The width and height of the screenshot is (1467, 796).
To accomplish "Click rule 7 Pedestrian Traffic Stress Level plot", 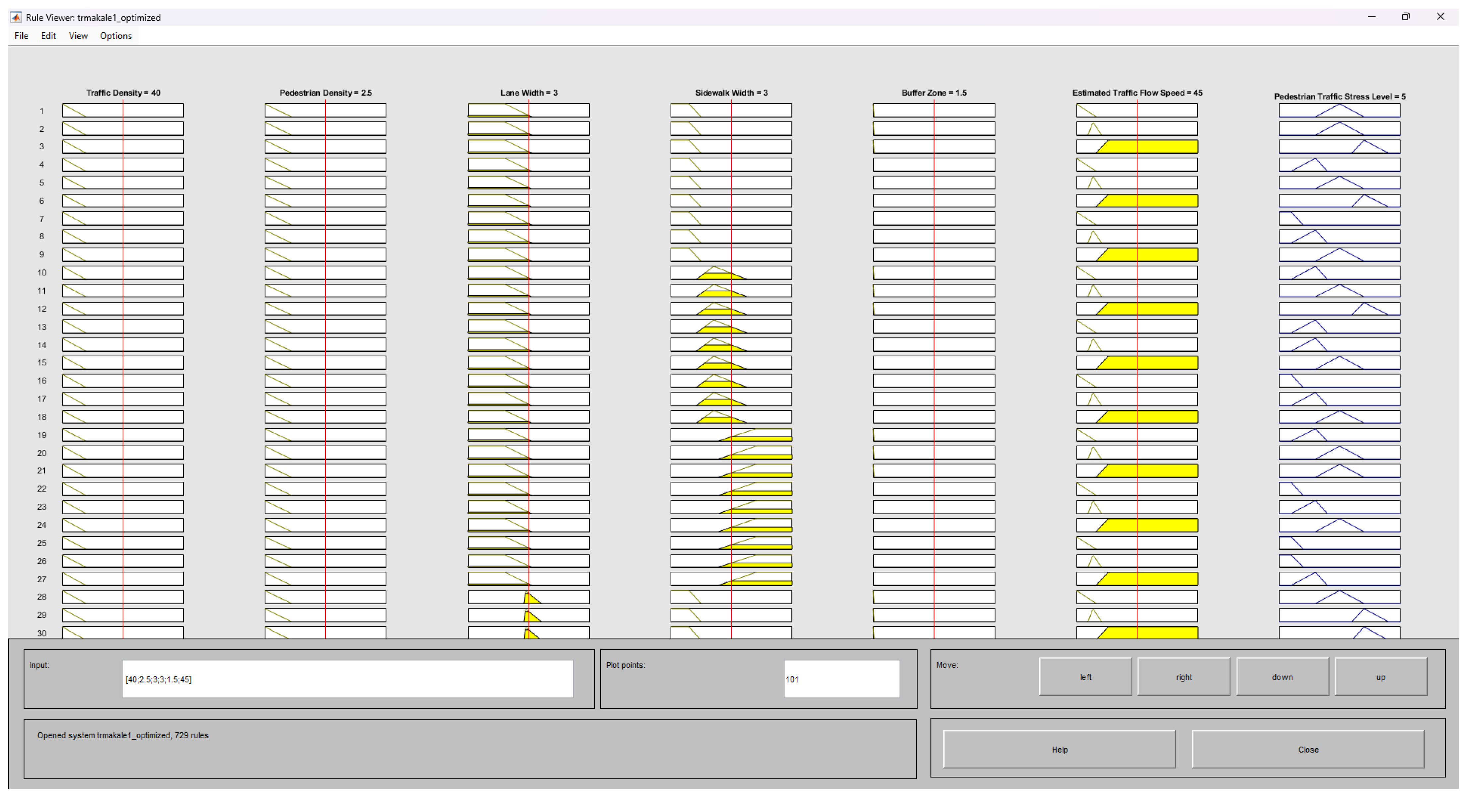I will (x=1339, y=219).
